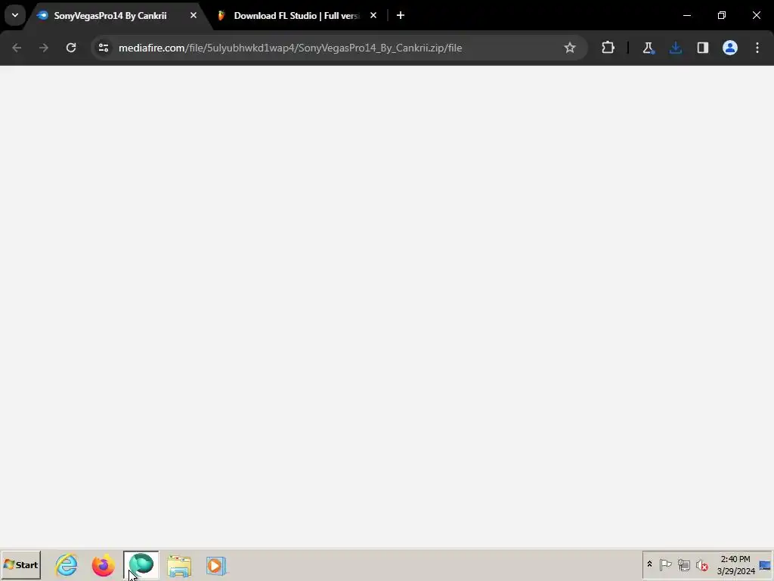Show hidden system tray icons

tap(649, 564)
